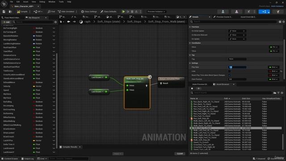The image size is (286, 161).
Task: Select Run_Soft_Stop_BS asset row
Action: click(236, 119)
